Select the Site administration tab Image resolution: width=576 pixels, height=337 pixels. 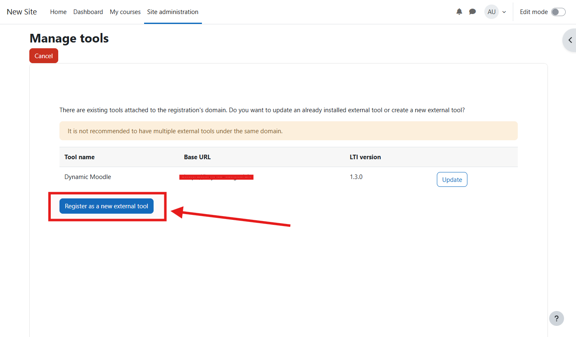(x=173, y=12)
